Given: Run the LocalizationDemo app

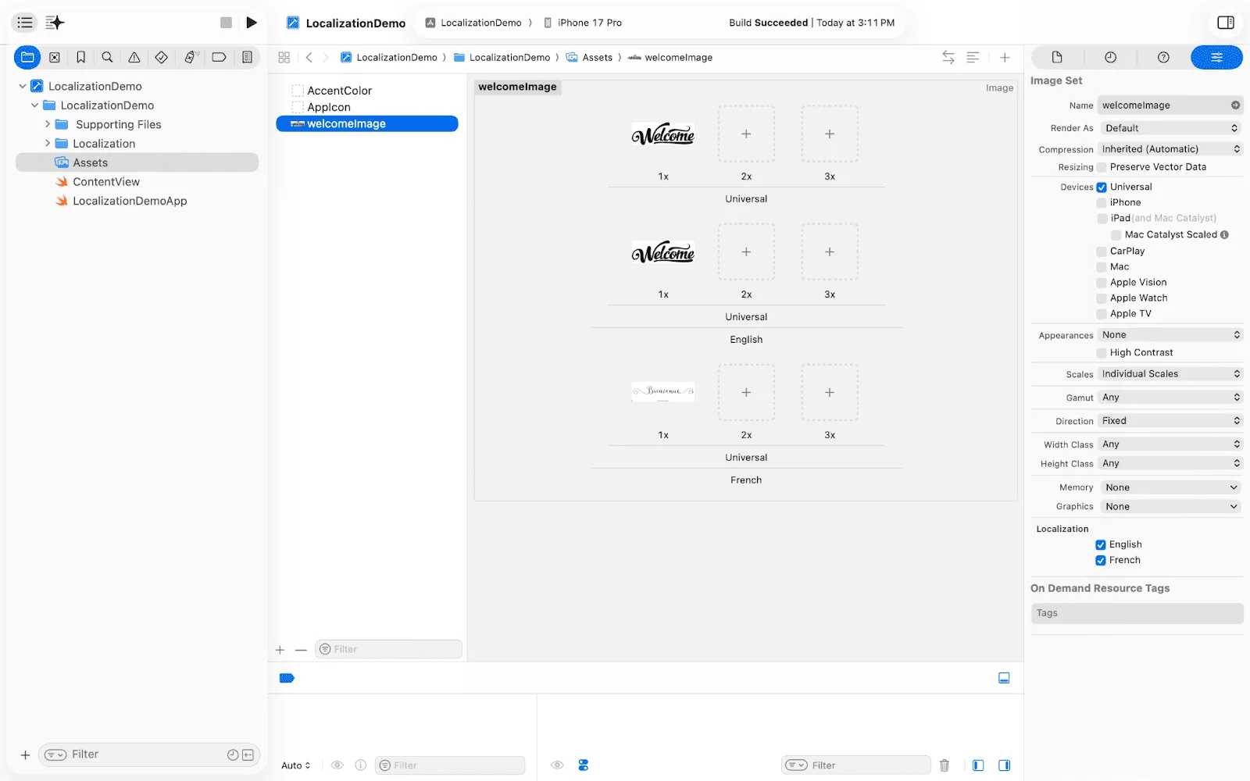Looking at the screenshot, I should click(x=252, y=23).
